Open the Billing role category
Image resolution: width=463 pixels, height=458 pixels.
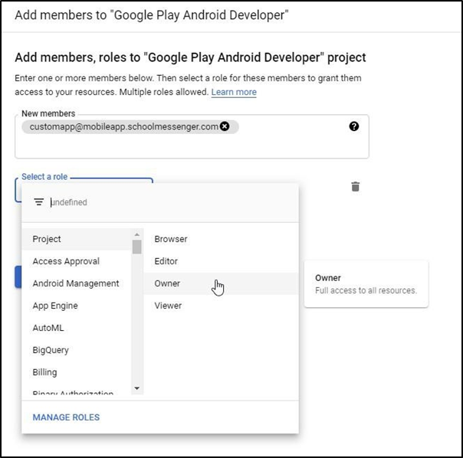(44, 372)
